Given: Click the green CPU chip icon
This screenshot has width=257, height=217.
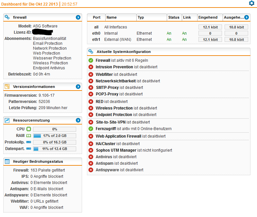Looking at the screenshot, I should pyautogui.click(x=28, y=129).
